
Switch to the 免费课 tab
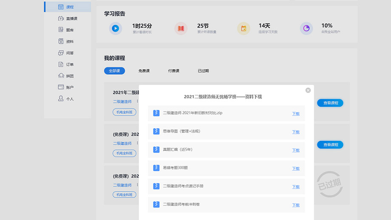144,71
